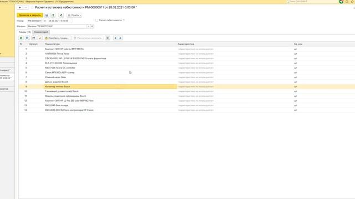Go back with the left arrow button

[x=20, y=7]
